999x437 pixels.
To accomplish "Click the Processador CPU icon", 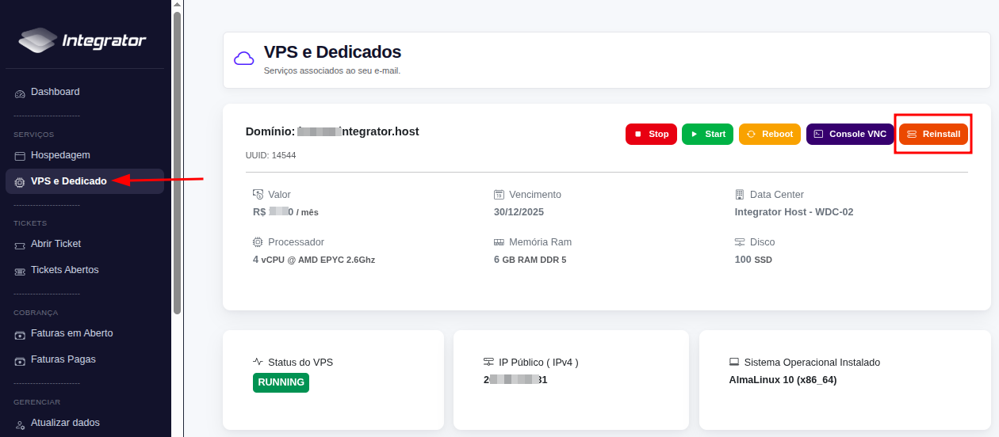I will pyautogui.click(x=258, y=242).
